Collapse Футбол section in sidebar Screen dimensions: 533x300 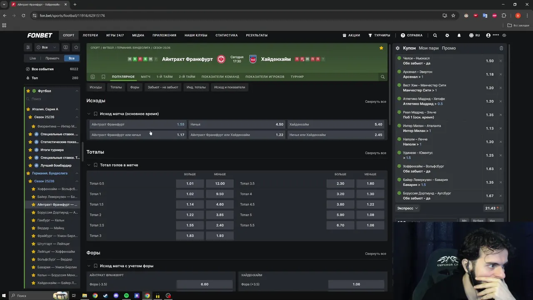click(x=77, y=91)
